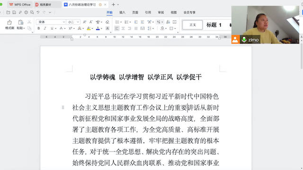Screen dimensions: 303x170
Task: Open the font size dropdown 小二
Action: 73,22
